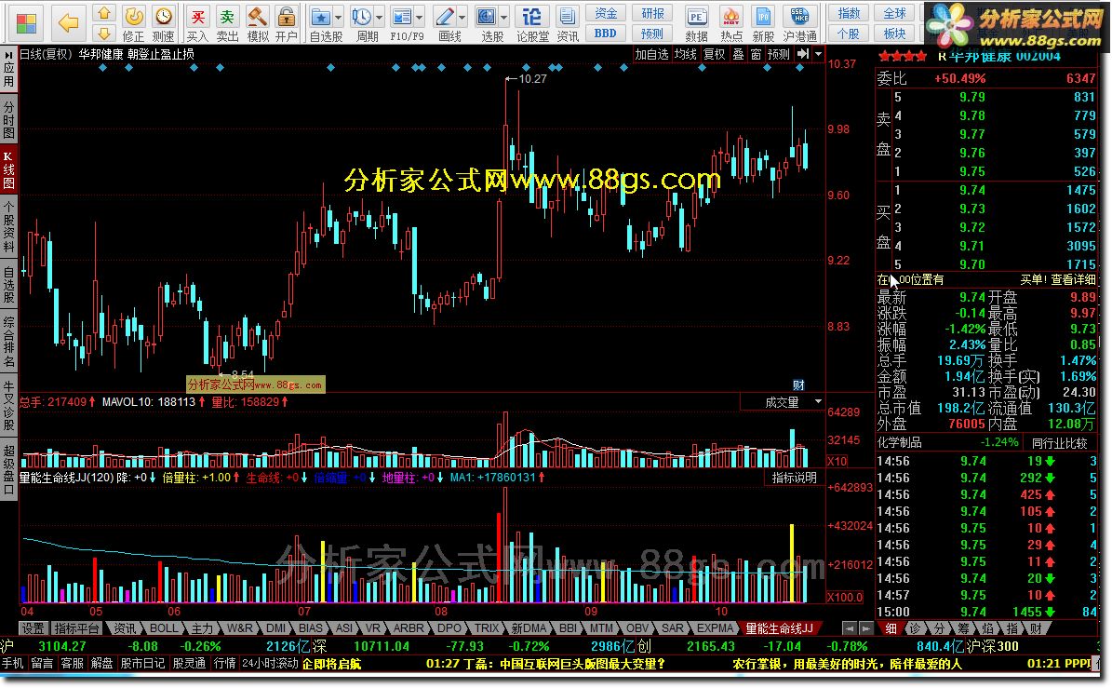The width and height of the screenshot is (1112, 688).
Task: Switch to the 筹 chip distribution tab
Action: [x=963, y=628]
